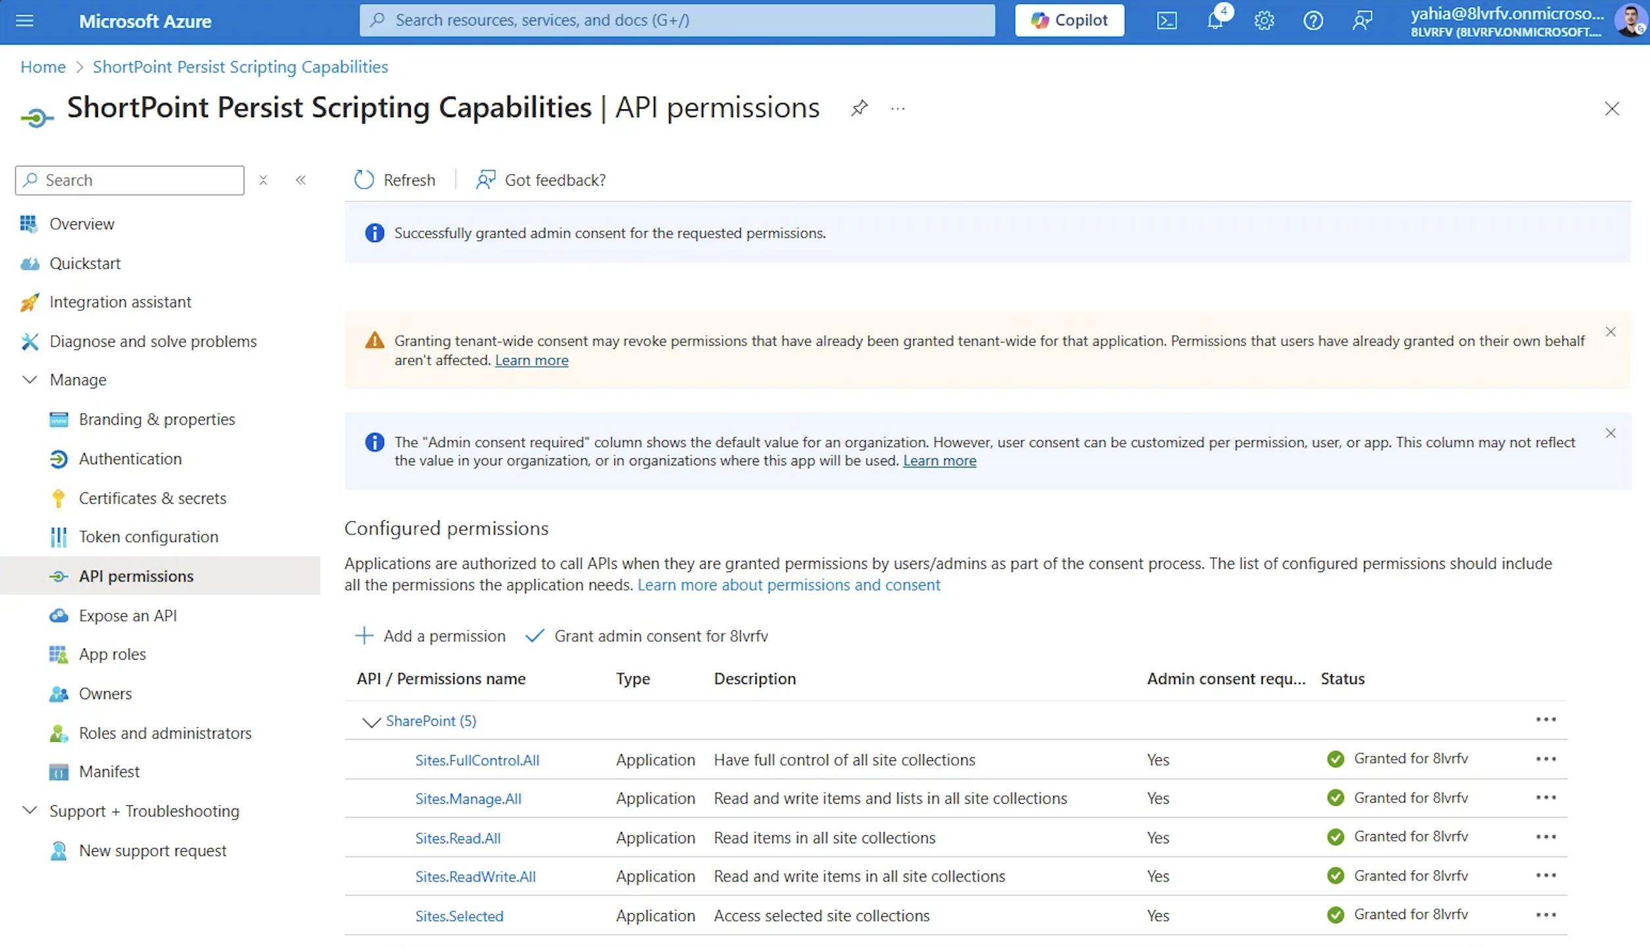The width and height of the screenshot is (1650, 948).
Task: Collapse the left sidebar menu
Action: point(301,180)
